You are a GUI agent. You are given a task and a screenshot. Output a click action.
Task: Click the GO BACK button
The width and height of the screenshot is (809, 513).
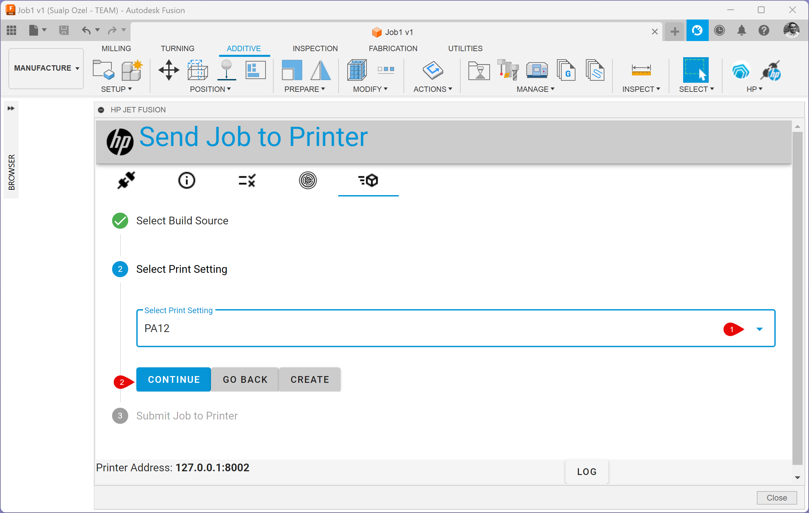[x=245, y=379]
